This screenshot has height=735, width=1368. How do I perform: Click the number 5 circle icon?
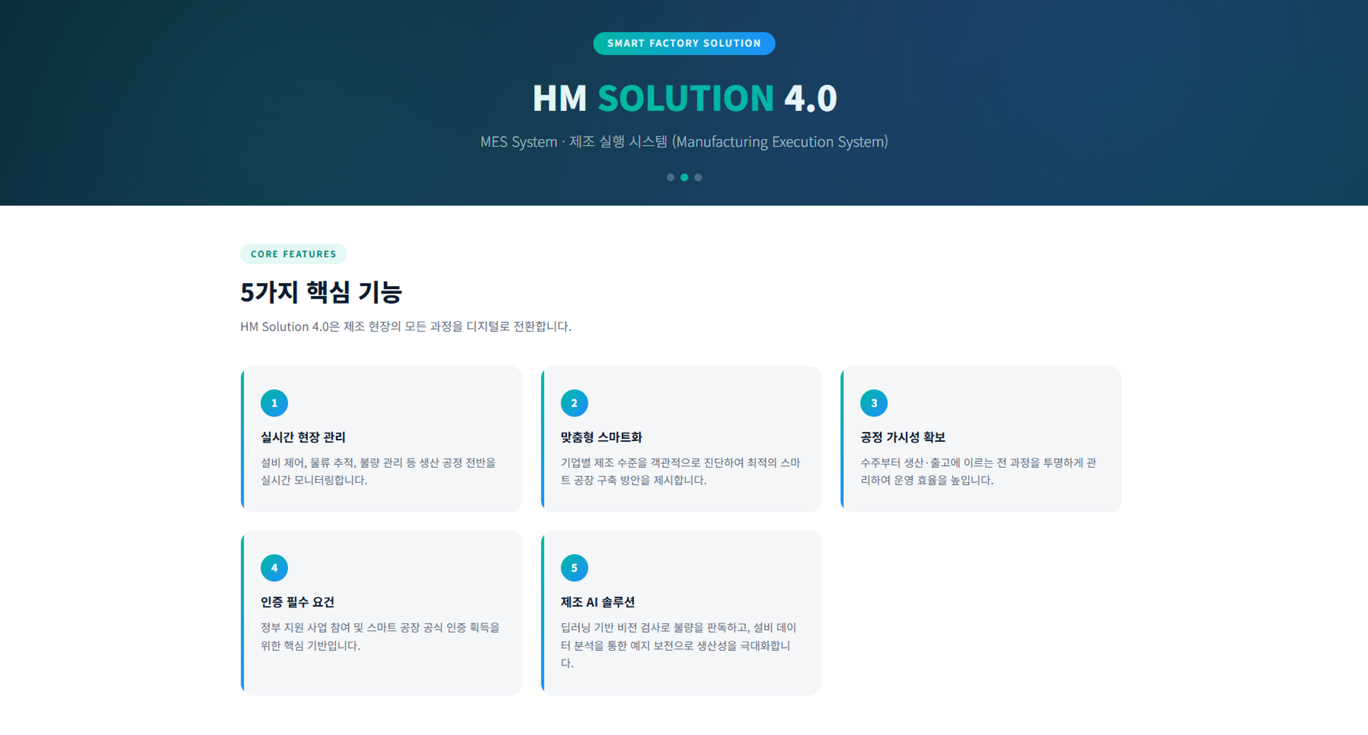pos(574,568)
